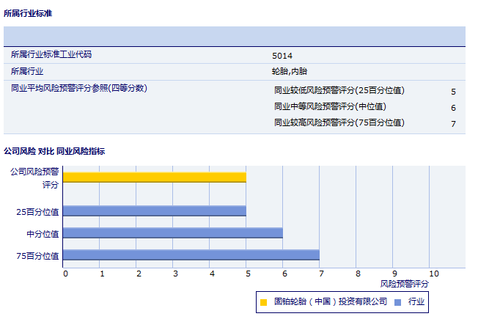The height and width of the screenshot is (319, 500).
Task: Select the 固铂轮胎（中国）投资有限公司 legend label
Action: (x=330, y=301)
